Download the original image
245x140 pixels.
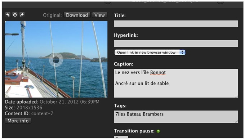77,15
